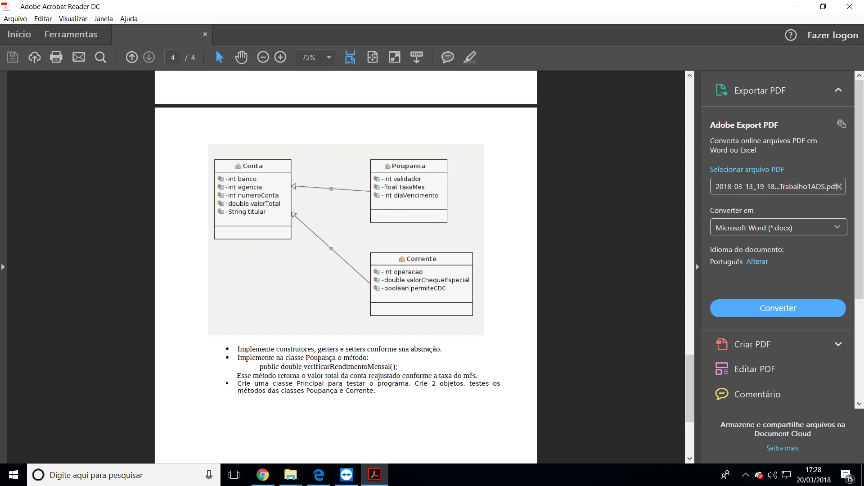Click the Zoom out minus icon
Viewport: 864px width, 486px height.
point(263,57)
